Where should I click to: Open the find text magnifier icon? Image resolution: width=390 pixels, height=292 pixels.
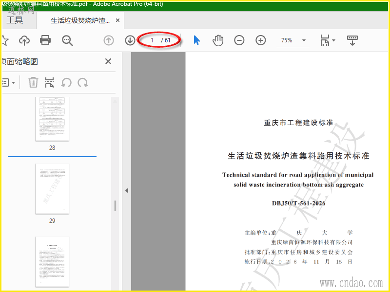click(67, 40)
